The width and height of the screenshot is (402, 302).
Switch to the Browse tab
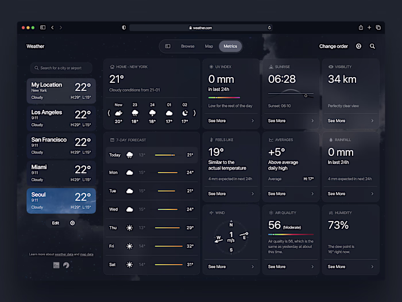tap(188, 46)
